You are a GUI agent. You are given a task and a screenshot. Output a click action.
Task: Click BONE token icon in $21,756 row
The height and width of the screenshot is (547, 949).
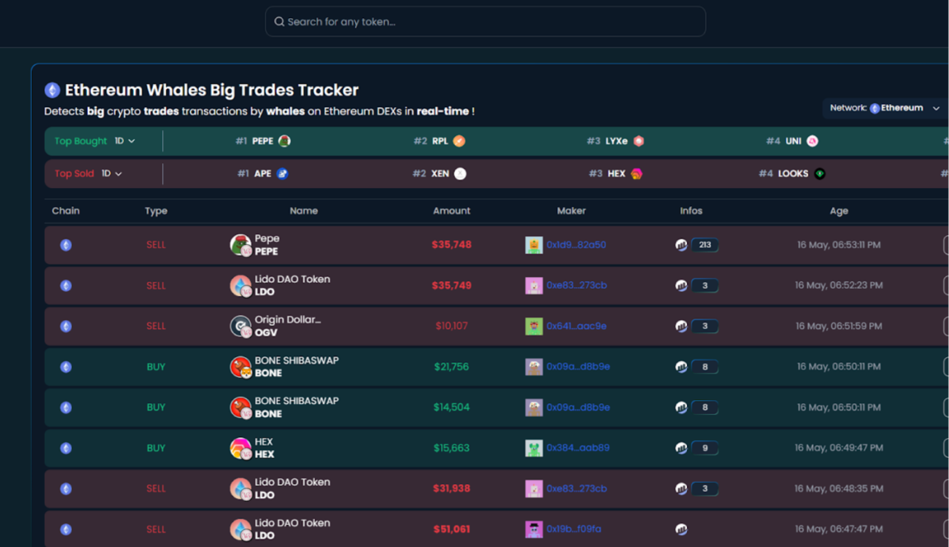click(240, 367)
